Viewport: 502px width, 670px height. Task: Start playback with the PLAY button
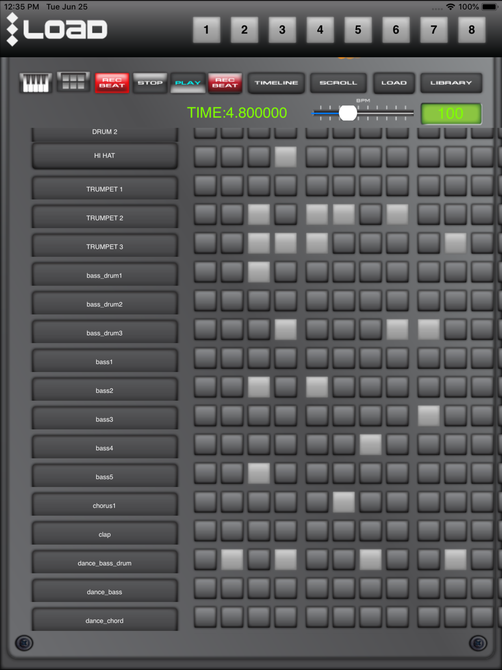188,83
